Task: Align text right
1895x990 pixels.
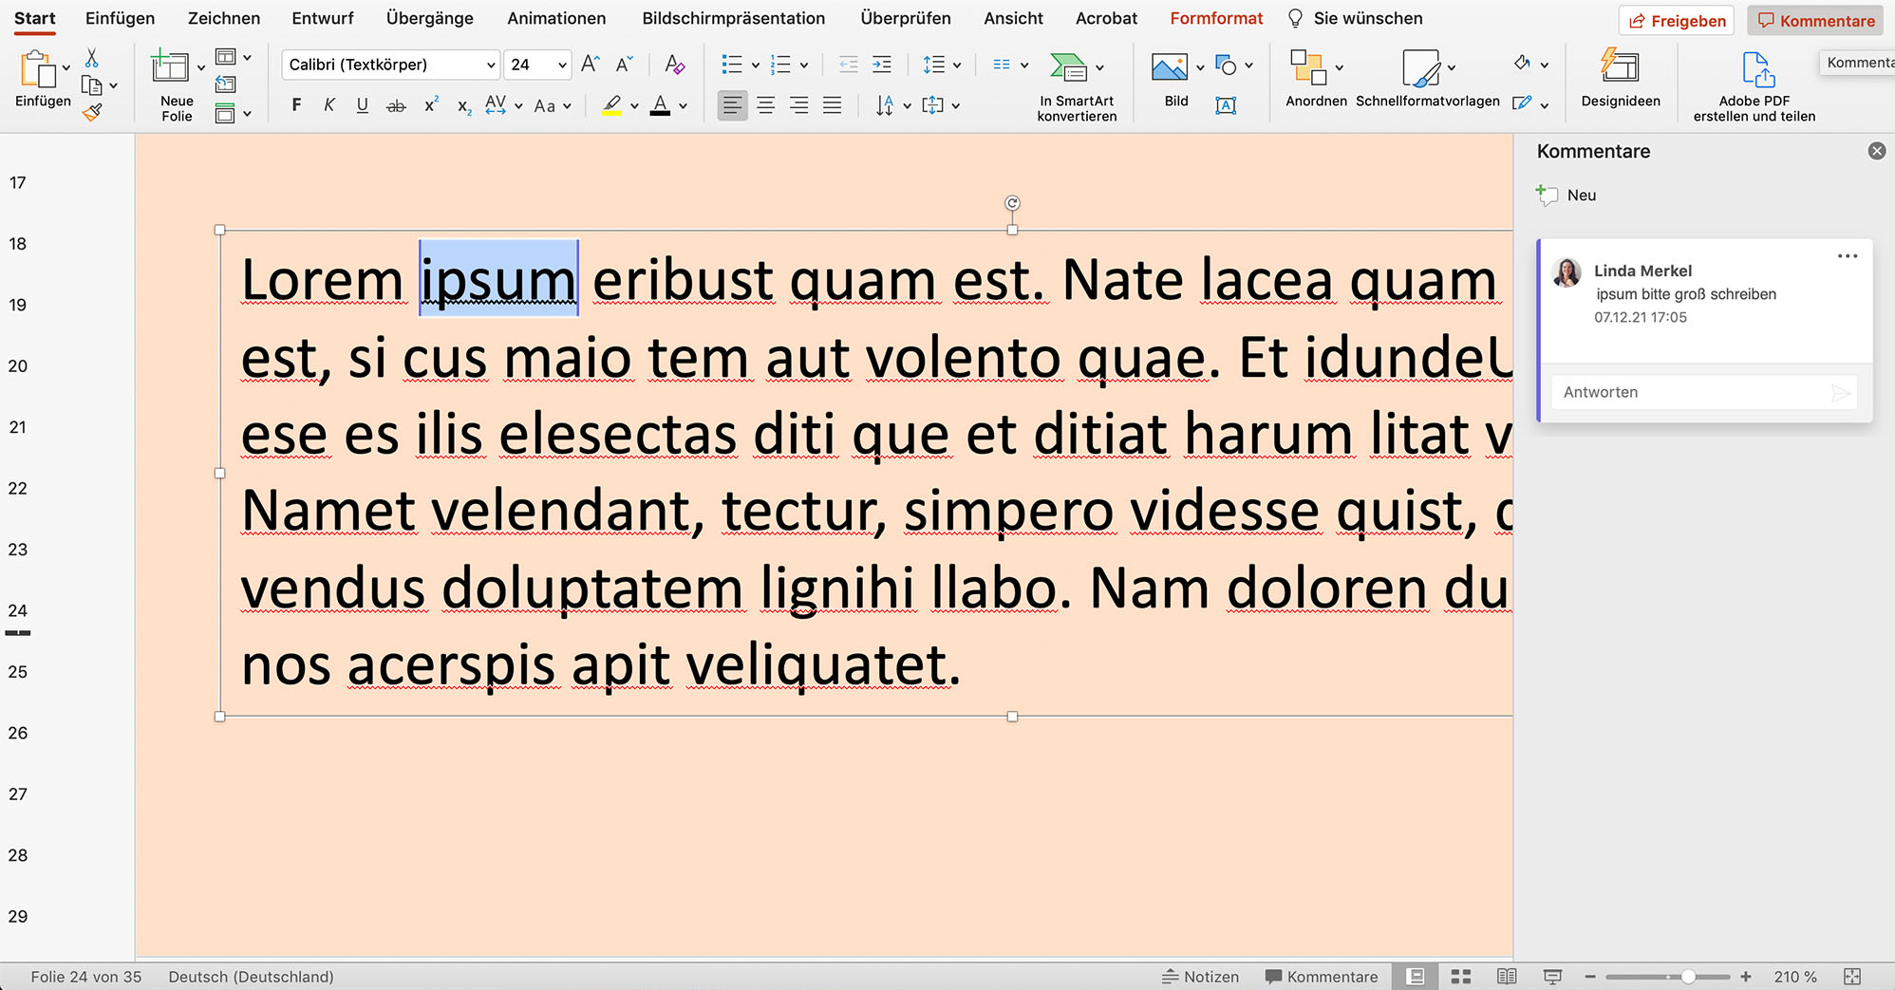Action: (x=799, y=105)
